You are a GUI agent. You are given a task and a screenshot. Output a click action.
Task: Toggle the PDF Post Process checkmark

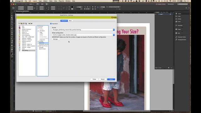coord(38,46)
